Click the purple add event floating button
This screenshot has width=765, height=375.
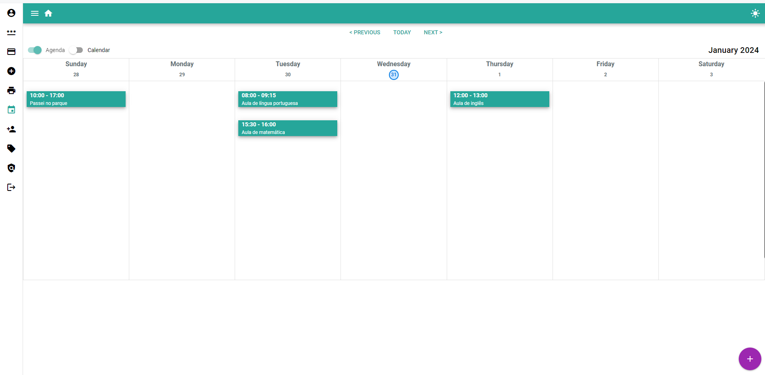(x=750, y=359)
